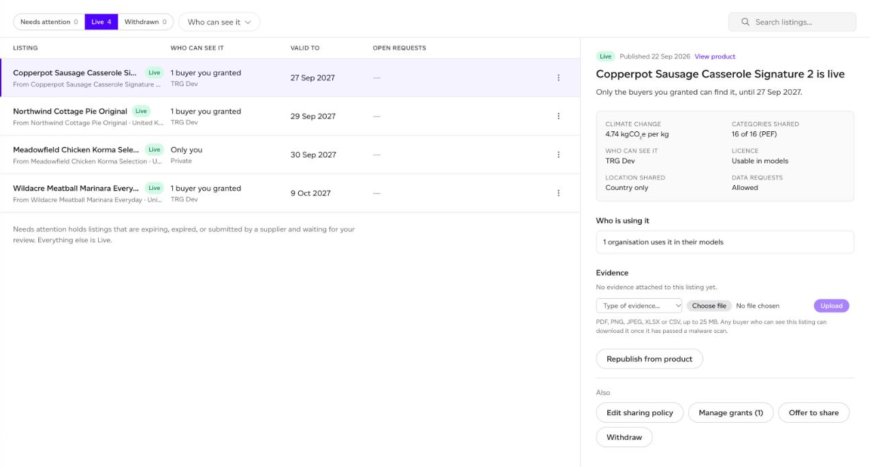Click the 9 Oct 2027 date cell
Viewport: 870px width, 467px height.
(x=310, y=193)
